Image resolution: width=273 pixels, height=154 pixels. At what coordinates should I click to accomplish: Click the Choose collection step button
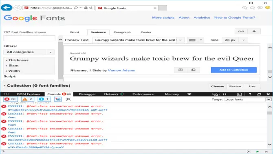coord(218,86)
